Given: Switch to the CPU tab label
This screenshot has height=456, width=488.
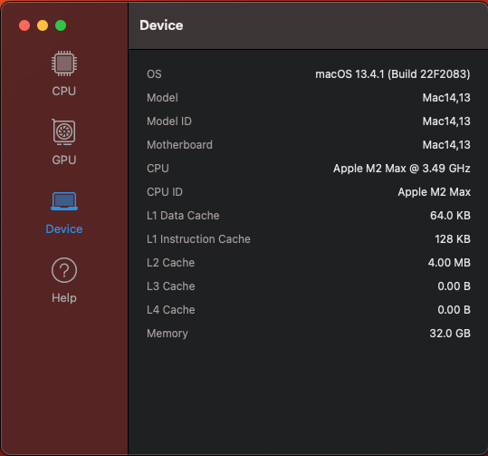Looking at the screenshot, I should (64, 91).
